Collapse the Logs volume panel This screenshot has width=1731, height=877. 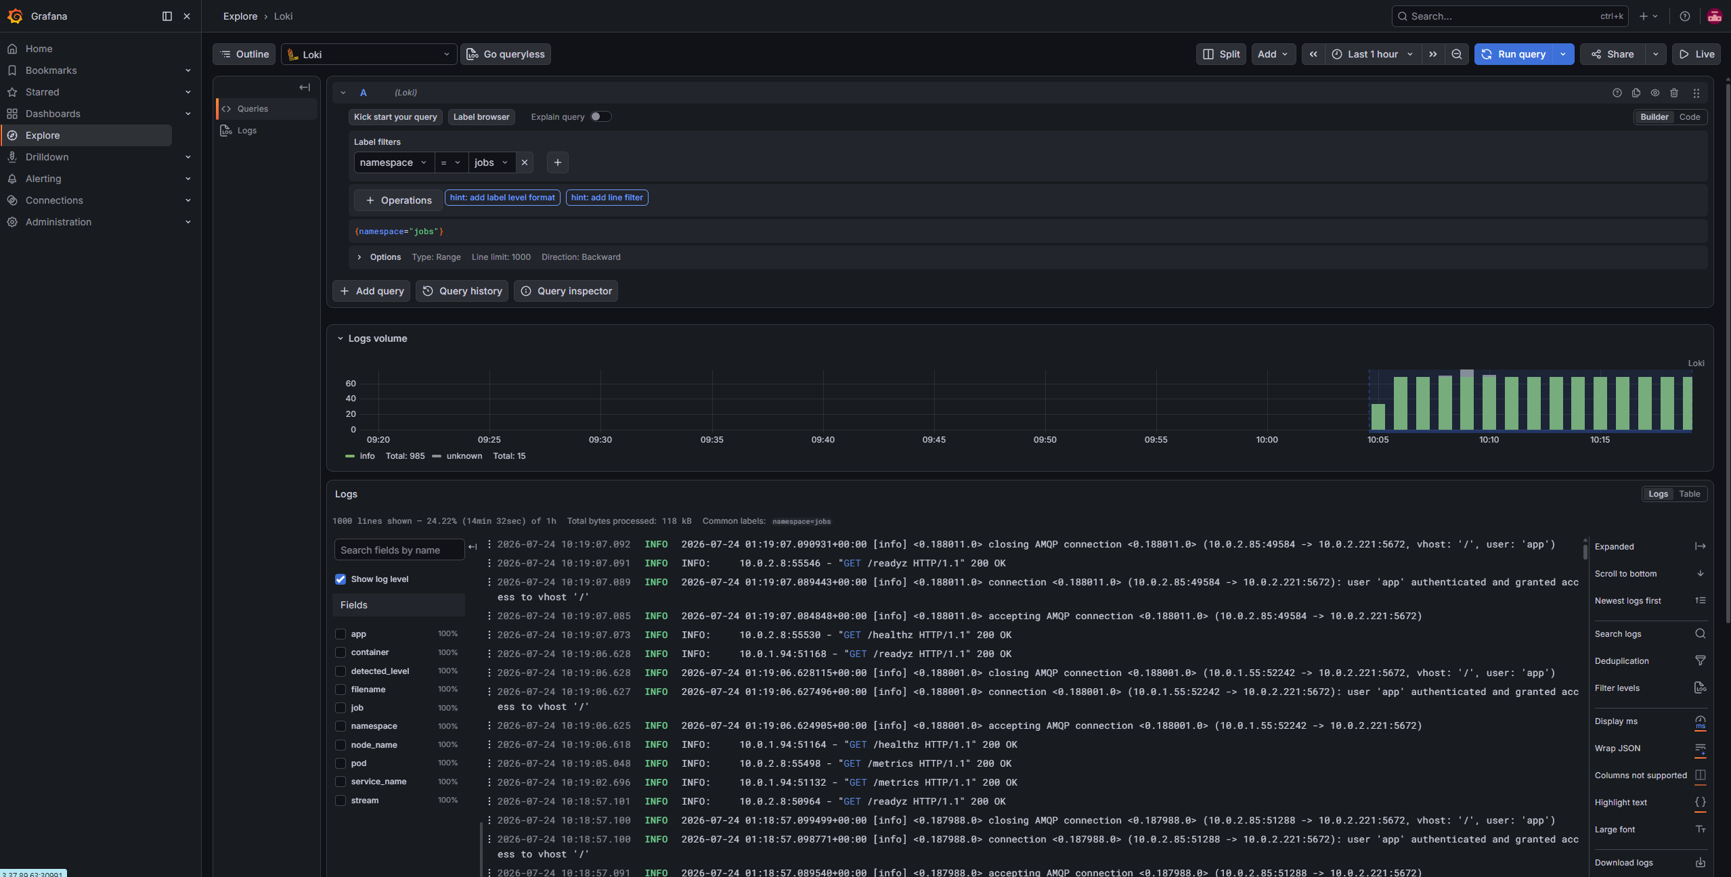(x=341, y=338)
